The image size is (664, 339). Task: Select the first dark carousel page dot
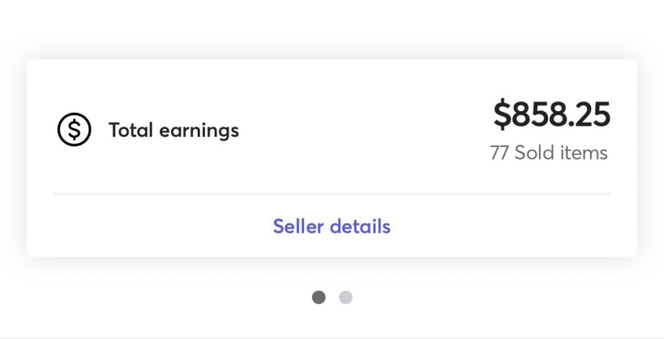click(318, 298)
